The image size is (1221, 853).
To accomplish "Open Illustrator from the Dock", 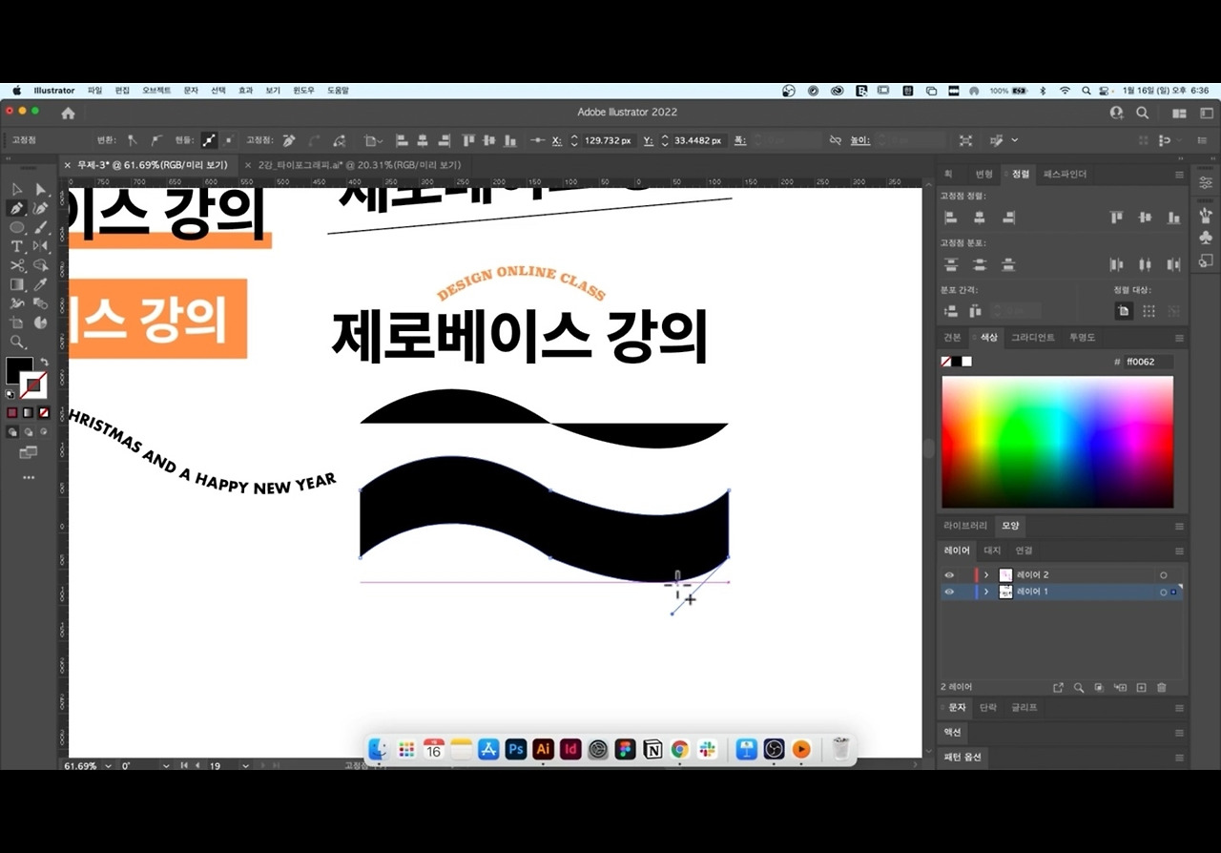I will click(543, 749).
